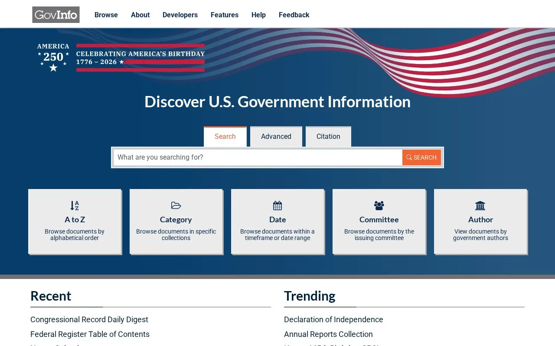555x346 pixels.
Task: Open the Features menu
Action: pyautogui.click(x=225, y=15)
